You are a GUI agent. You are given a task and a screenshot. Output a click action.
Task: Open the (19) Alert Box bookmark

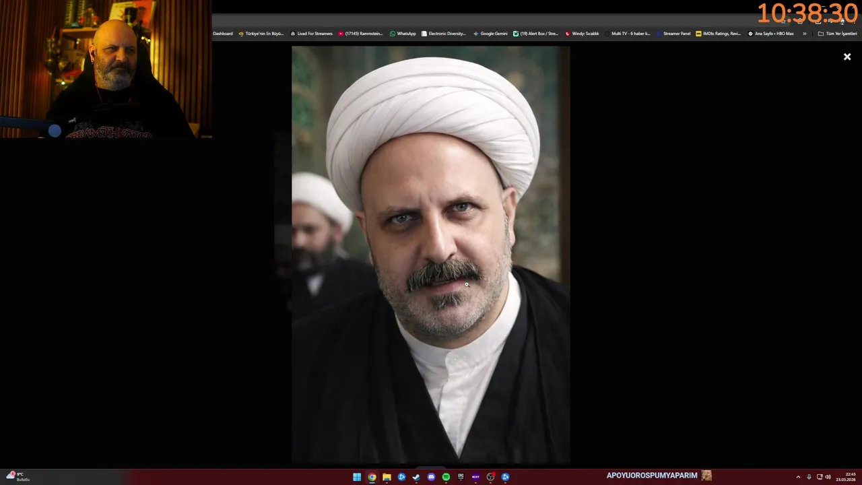coord(535,34)
